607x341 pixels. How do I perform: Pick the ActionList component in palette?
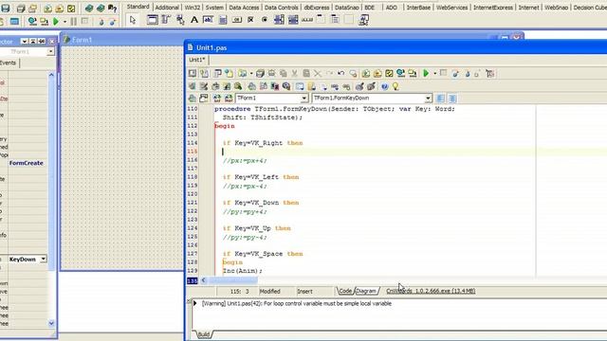pos(363,20)
